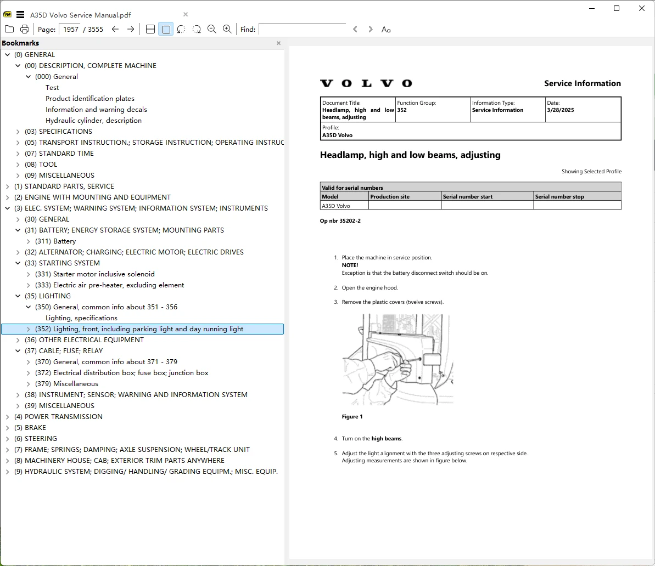Click the Find search field

pyautogui.click(x=302, y=29)
